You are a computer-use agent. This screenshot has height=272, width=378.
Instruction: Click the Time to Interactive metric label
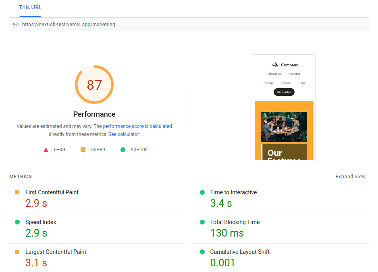click(233, 192)
